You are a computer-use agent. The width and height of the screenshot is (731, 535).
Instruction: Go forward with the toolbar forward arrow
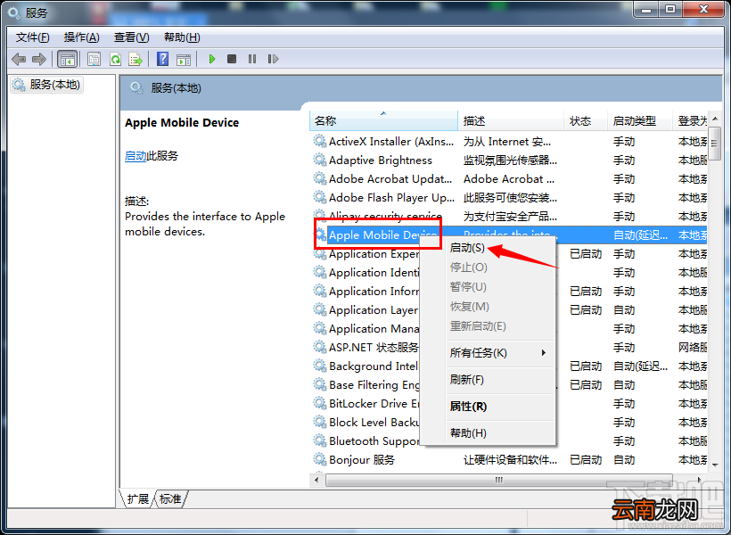(x=38, y=59)
